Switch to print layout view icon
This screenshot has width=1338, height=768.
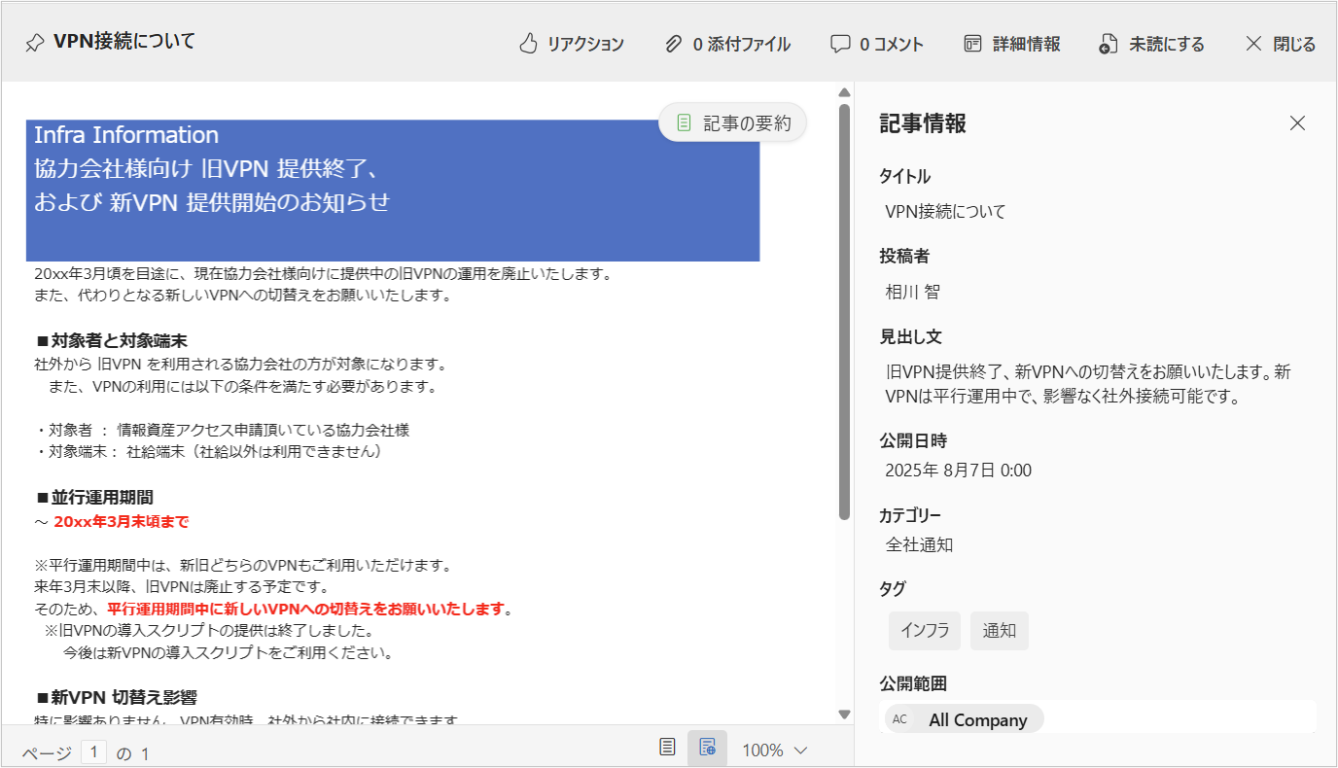pos(667,748)
